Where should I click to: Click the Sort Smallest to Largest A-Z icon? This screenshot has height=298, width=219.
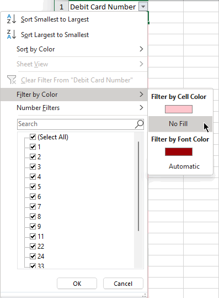click(11, 19)
